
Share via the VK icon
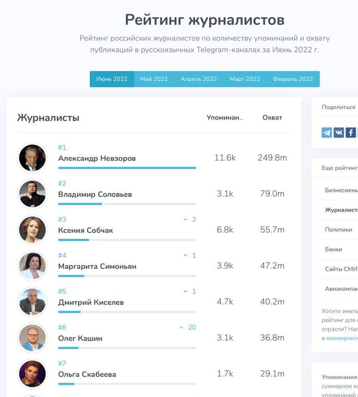[x=339, y=133]
